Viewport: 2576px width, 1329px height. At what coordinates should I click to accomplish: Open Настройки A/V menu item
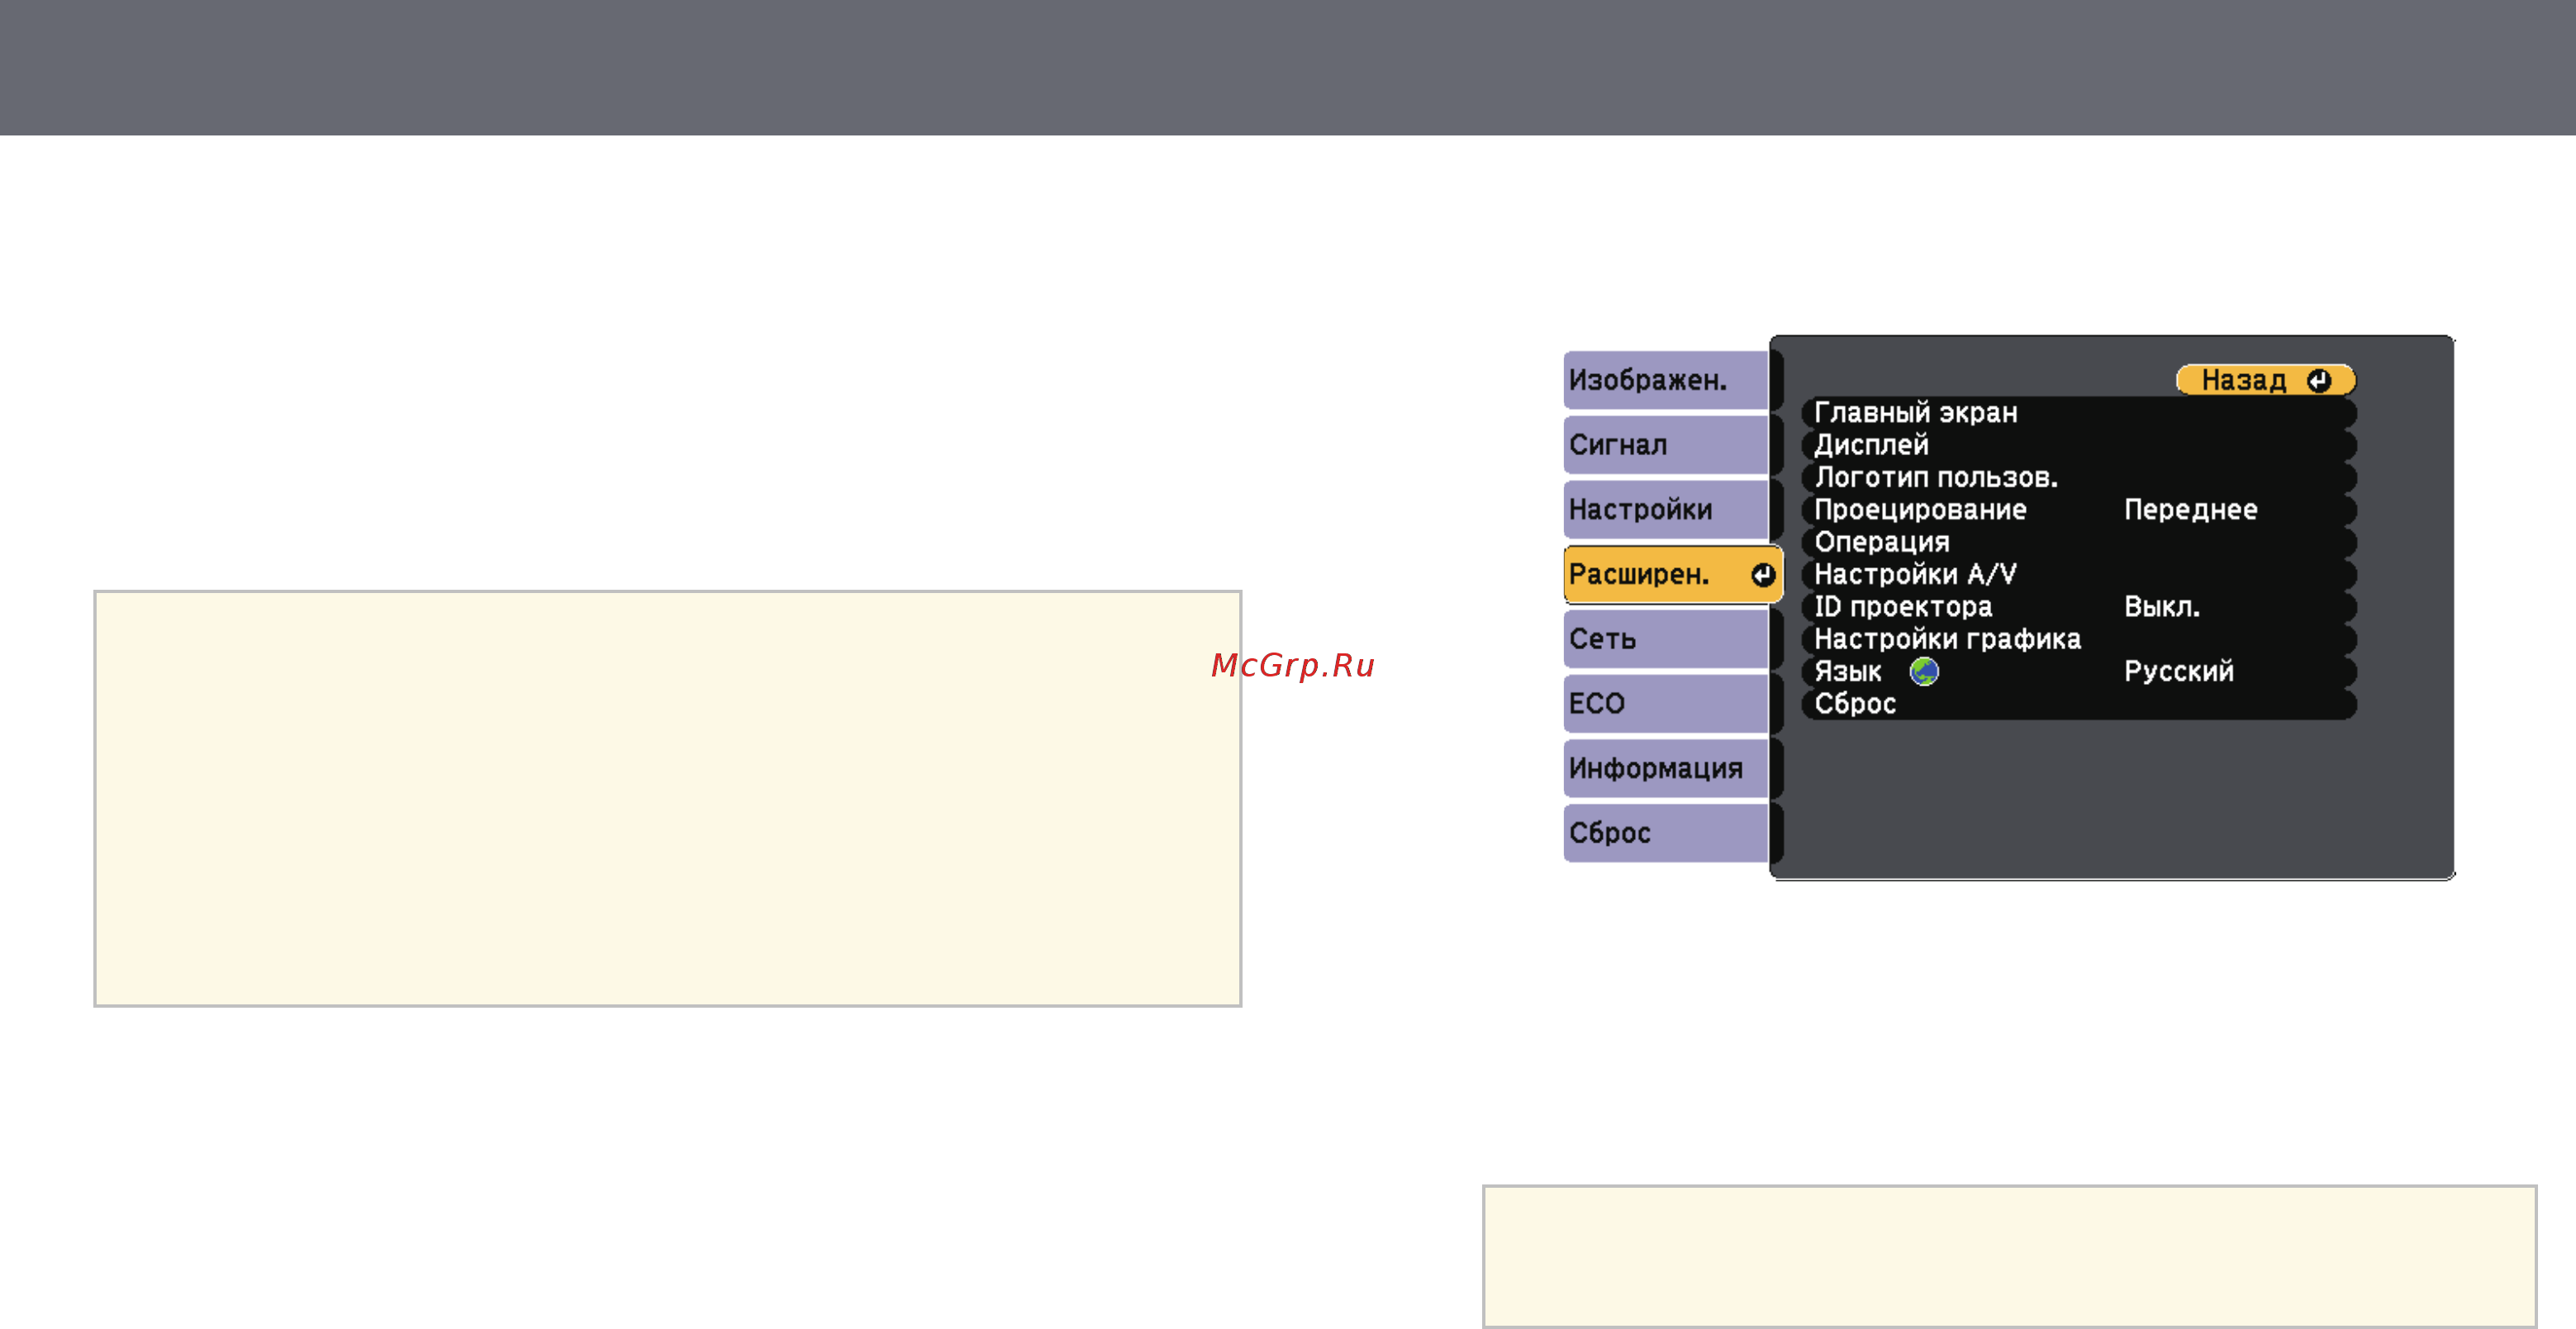click(2079, 575)
